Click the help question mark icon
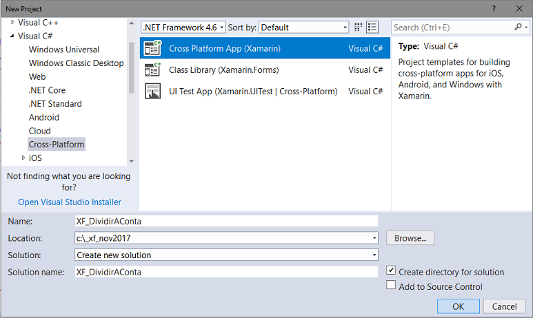Image resolution: width=533 pixels, height=318 pixels. 494,7
